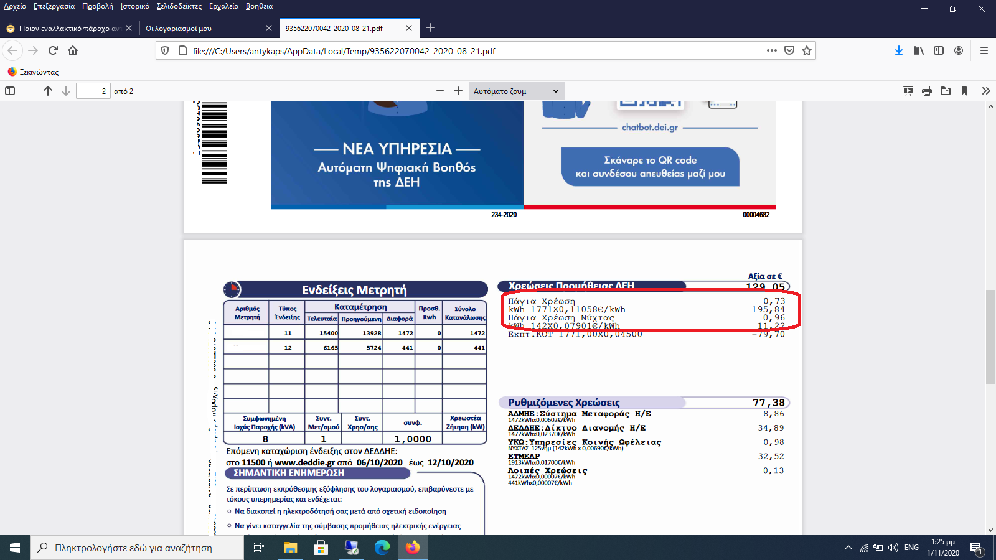
Task: Open the Αρχείο menu
Action: pos(15,6)
